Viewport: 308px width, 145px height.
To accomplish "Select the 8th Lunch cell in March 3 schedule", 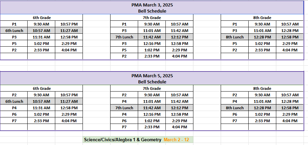I will (x=235, y=37).
